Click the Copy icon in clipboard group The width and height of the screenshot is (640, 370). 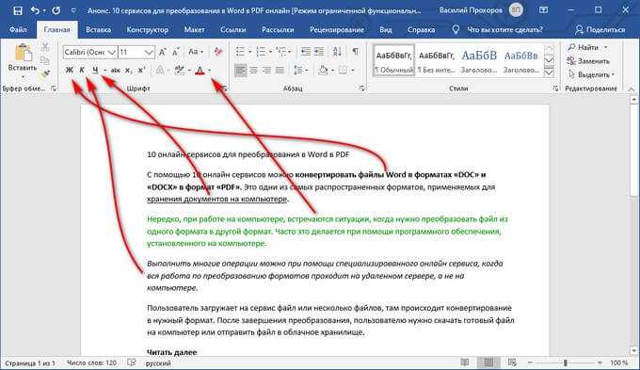pyautogui.click(x=45, y=60)
